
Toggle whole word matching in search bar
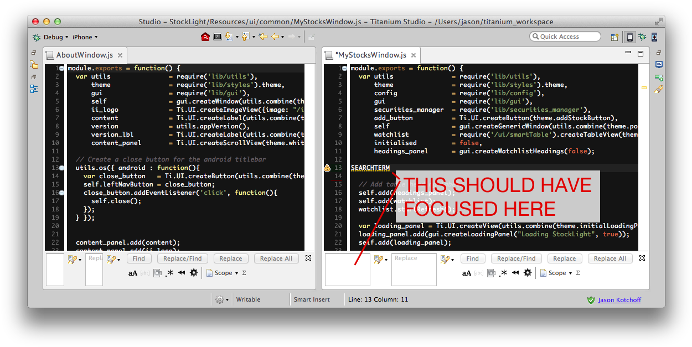[x=478, y=273]
